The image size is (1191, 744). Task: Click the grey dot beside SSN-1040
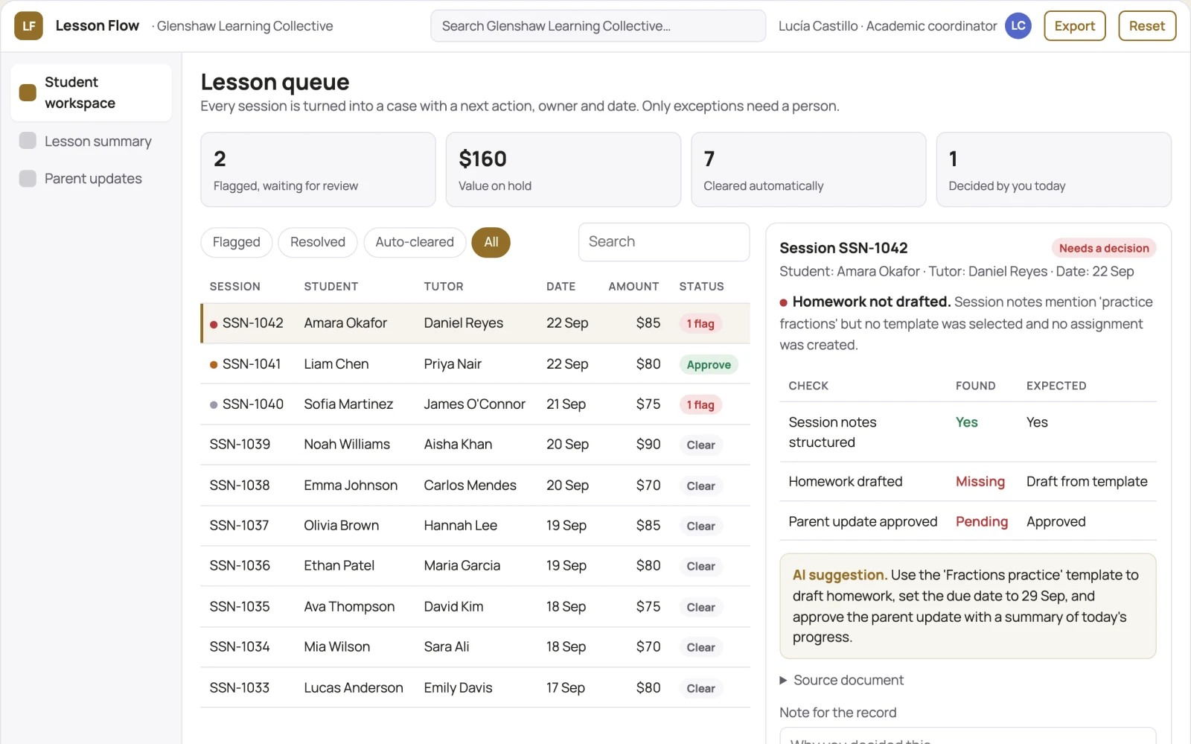[214, 404]
